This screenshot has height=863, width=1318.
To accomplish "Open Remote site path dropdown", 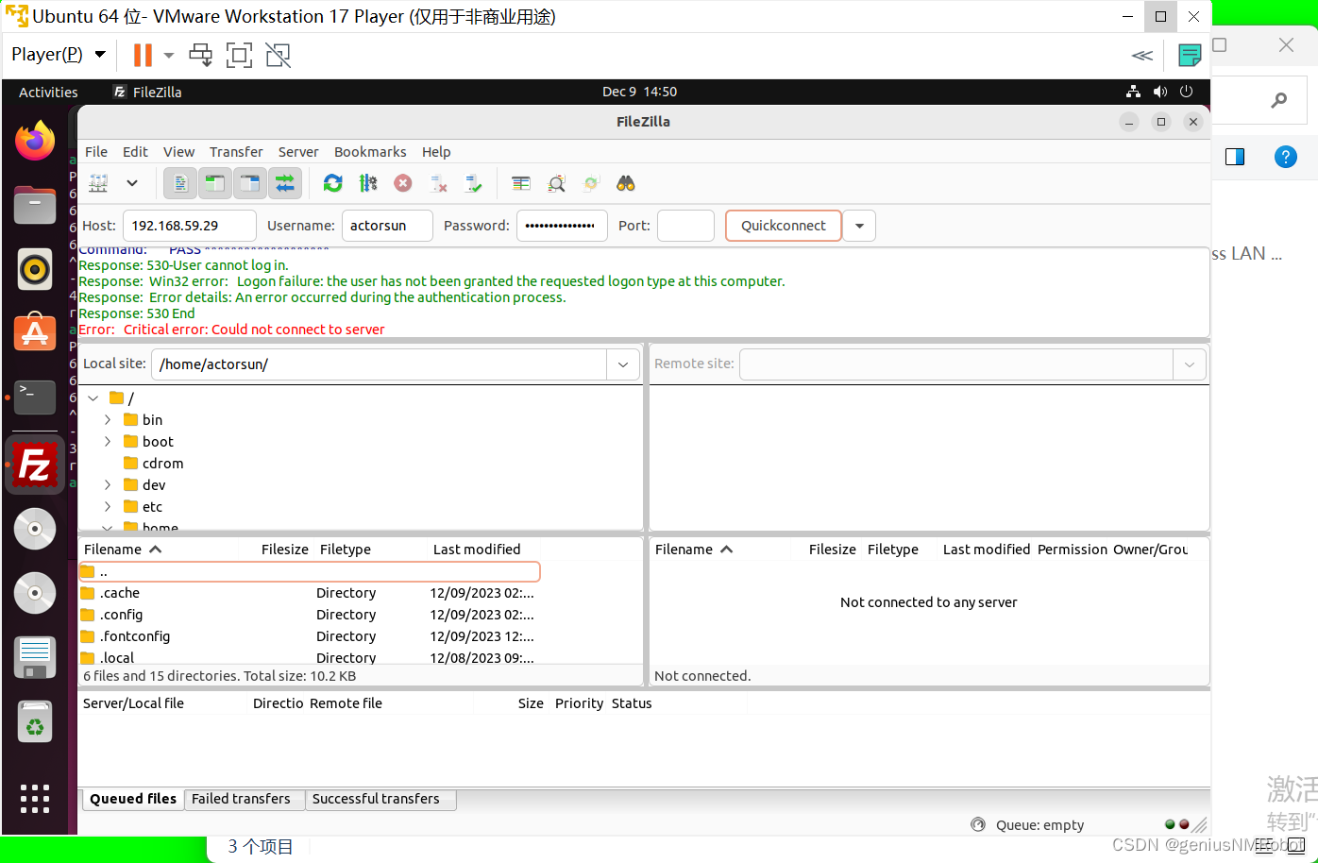I will click(1190, 364).
